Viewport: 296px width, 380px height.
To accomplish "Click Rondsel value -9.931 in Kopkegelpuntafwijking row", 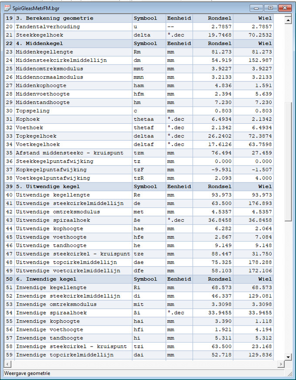I will (x=222, y=170).
